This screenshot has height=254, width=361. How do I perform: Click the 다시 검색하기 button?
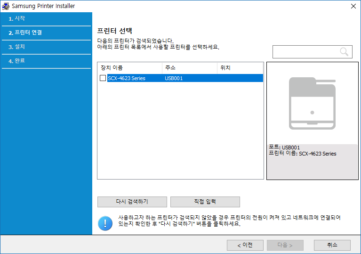point(132,202)
